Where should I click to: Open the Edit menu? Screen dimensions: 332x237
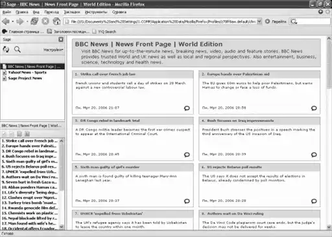pyautogui.click(x=22, y=12)
